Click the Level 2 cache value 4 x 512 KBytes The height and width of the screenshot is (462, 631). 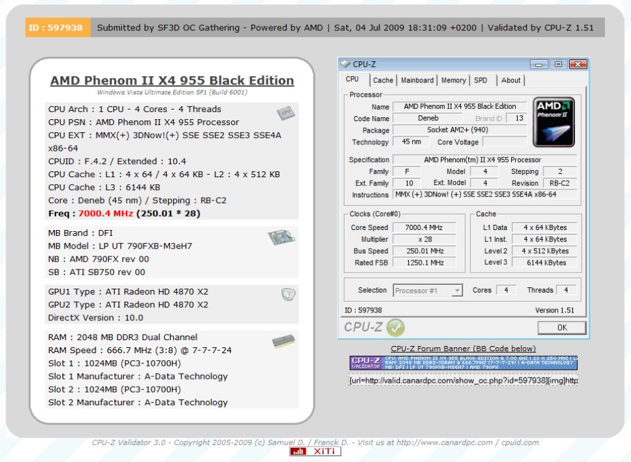tap(545, 251)
